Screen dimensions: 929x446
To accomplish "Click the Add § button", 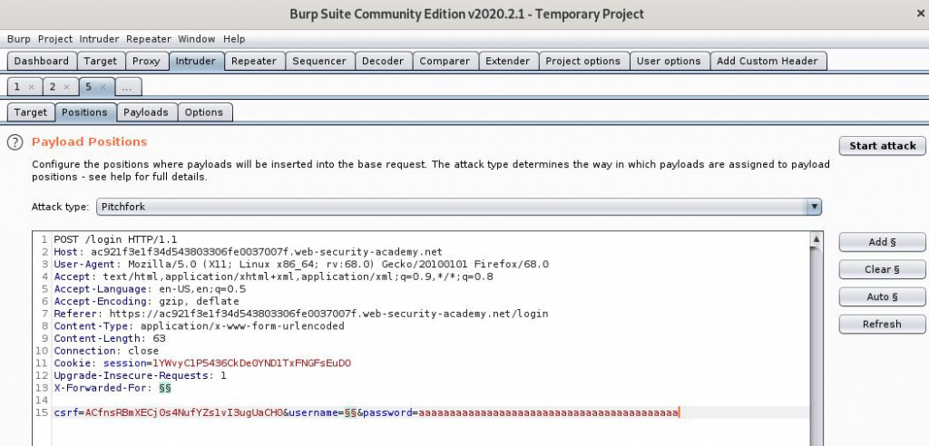I will pyautogui.click(x=882, y=242).
